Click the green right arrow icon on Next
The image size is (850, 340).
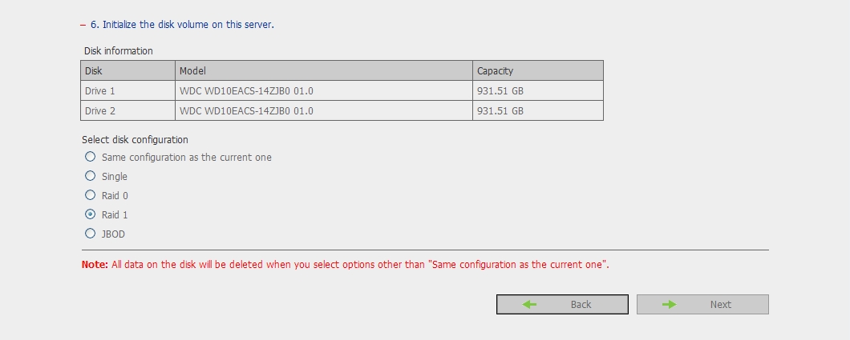(670, 304)
